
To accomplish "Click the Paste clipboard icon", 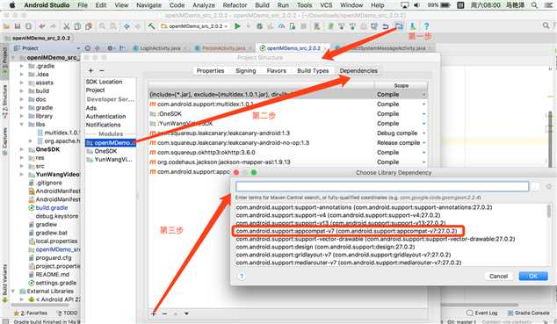I will tap(89, 26).
